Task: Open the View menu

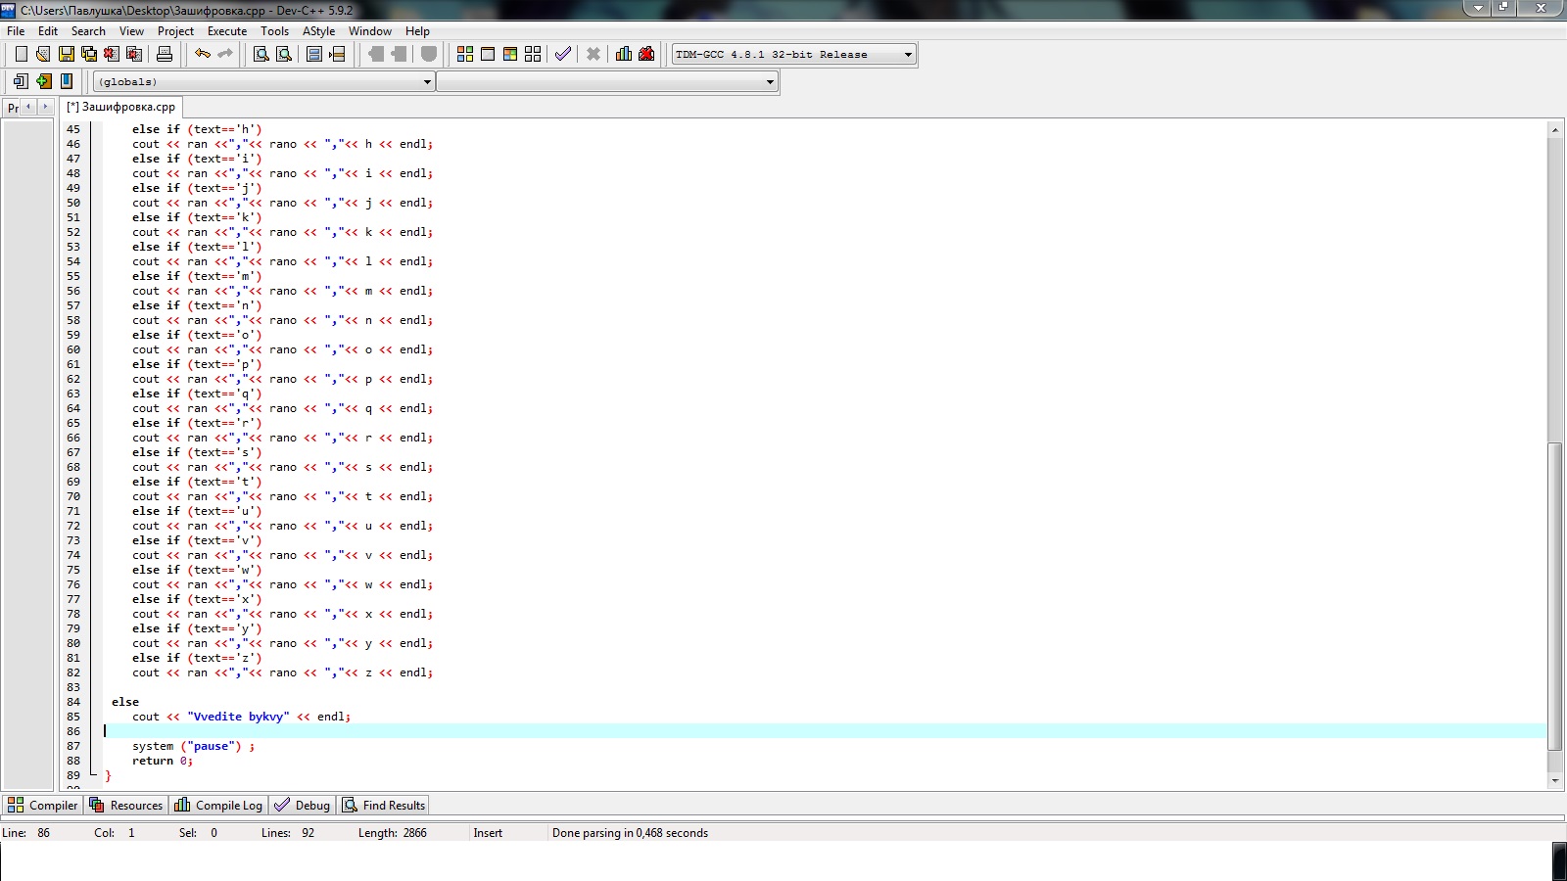Action: click(131, 31)
